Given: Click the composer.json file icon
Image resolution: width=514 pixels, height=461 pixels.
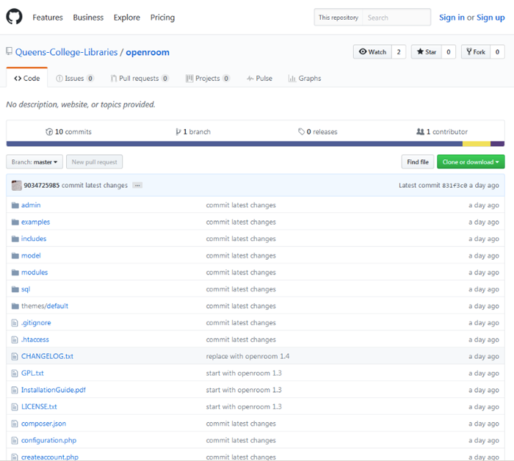Looking at the screenshot, I should [x=15, y=424].
